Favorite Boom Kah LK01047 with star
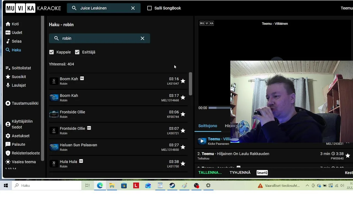 [183, 81]
